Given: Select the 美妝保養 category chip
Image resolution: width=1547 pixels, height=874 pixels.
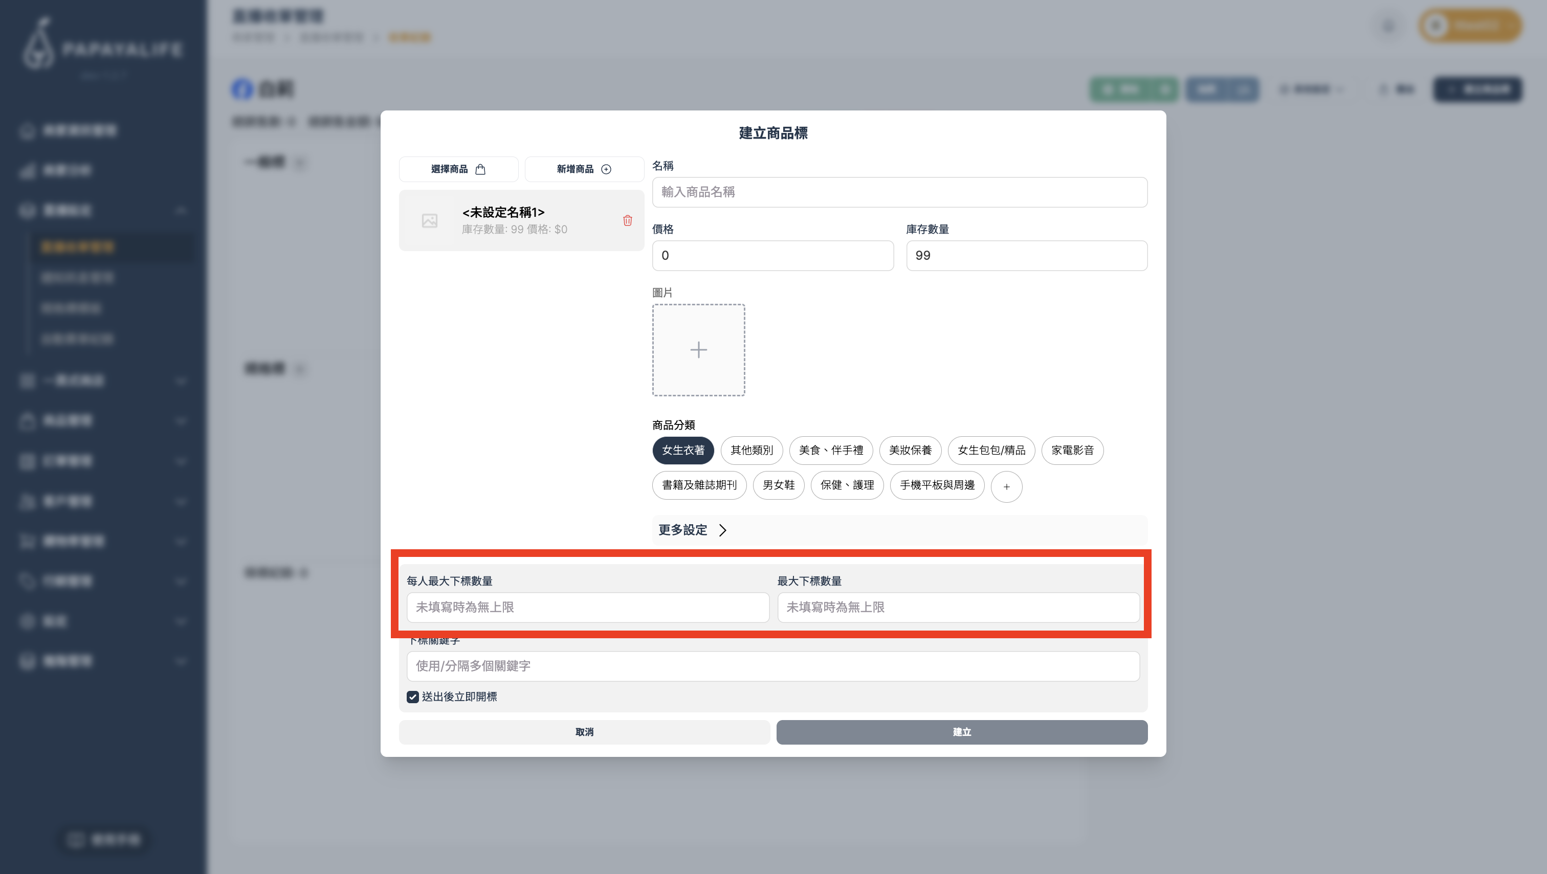Looking at the screenshot, I should (x=910, y=450).
